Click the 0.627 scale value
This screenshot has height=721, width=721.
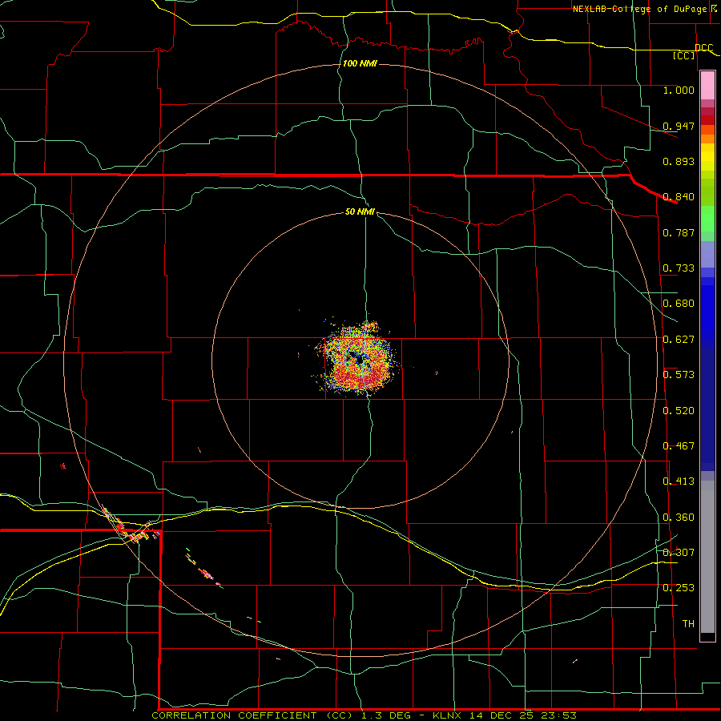679,340
